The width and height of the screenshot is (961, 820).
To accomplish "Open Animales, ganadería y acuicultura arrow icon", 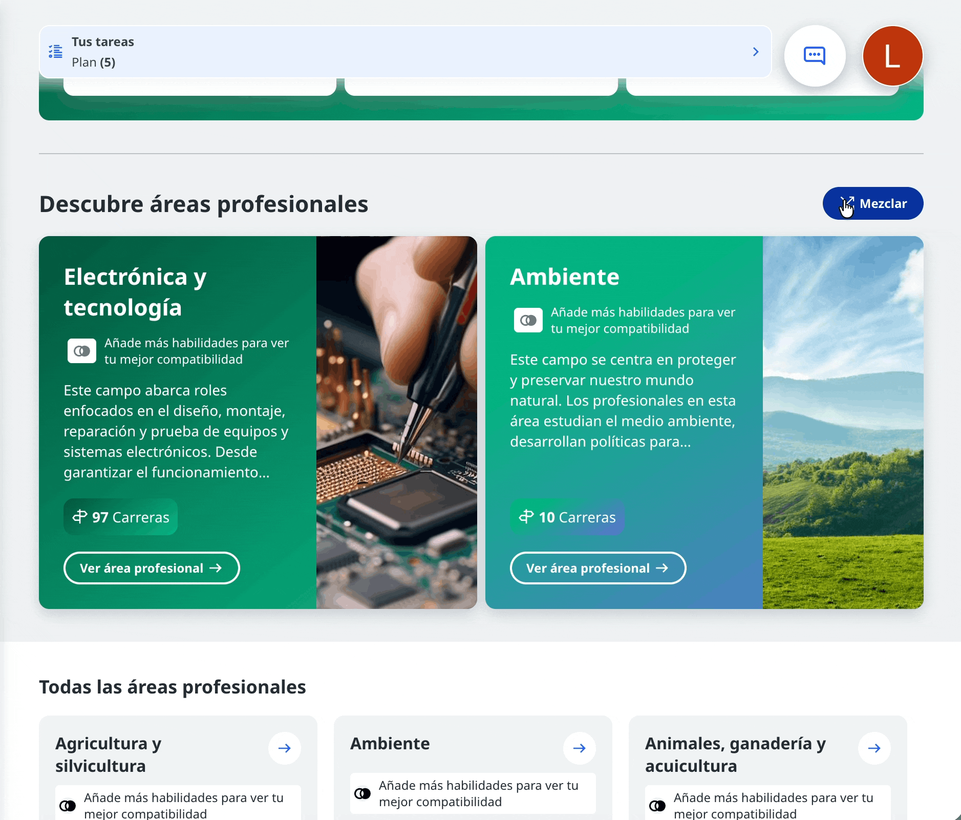I will click(874, 748).
